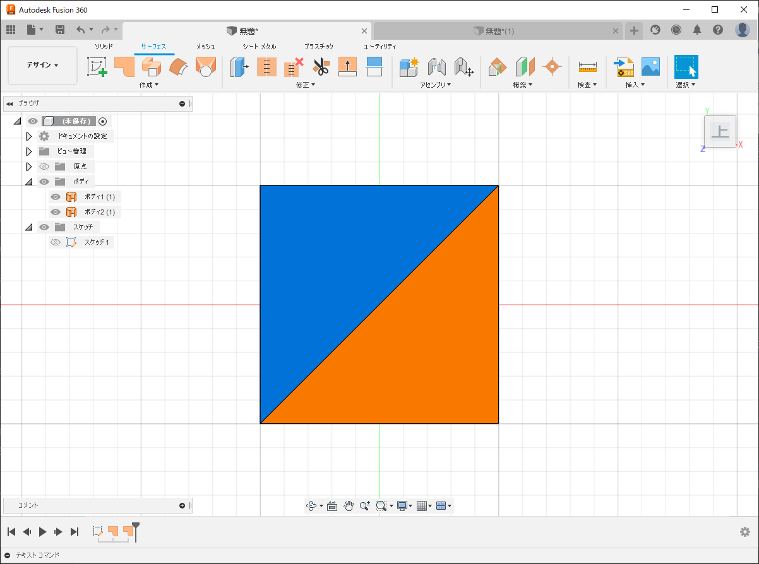Click the Measure ruler icon
Screen dimensions: 759x564
pyautogui.click(x=587, y=67)
